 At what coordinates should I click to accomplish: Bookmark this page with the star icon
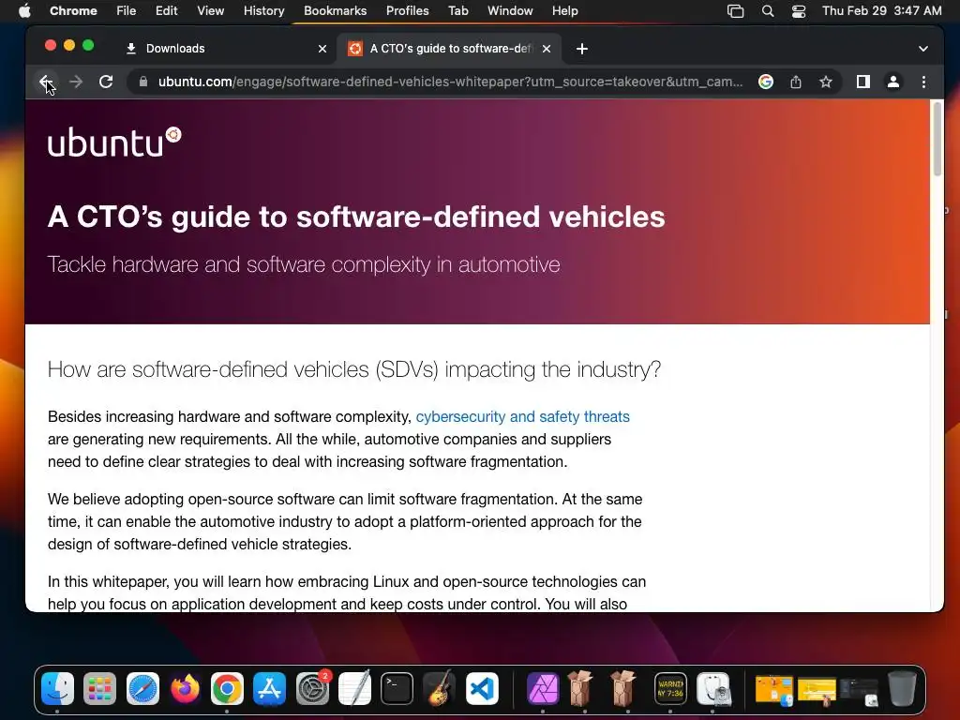[x=825, y=82]
